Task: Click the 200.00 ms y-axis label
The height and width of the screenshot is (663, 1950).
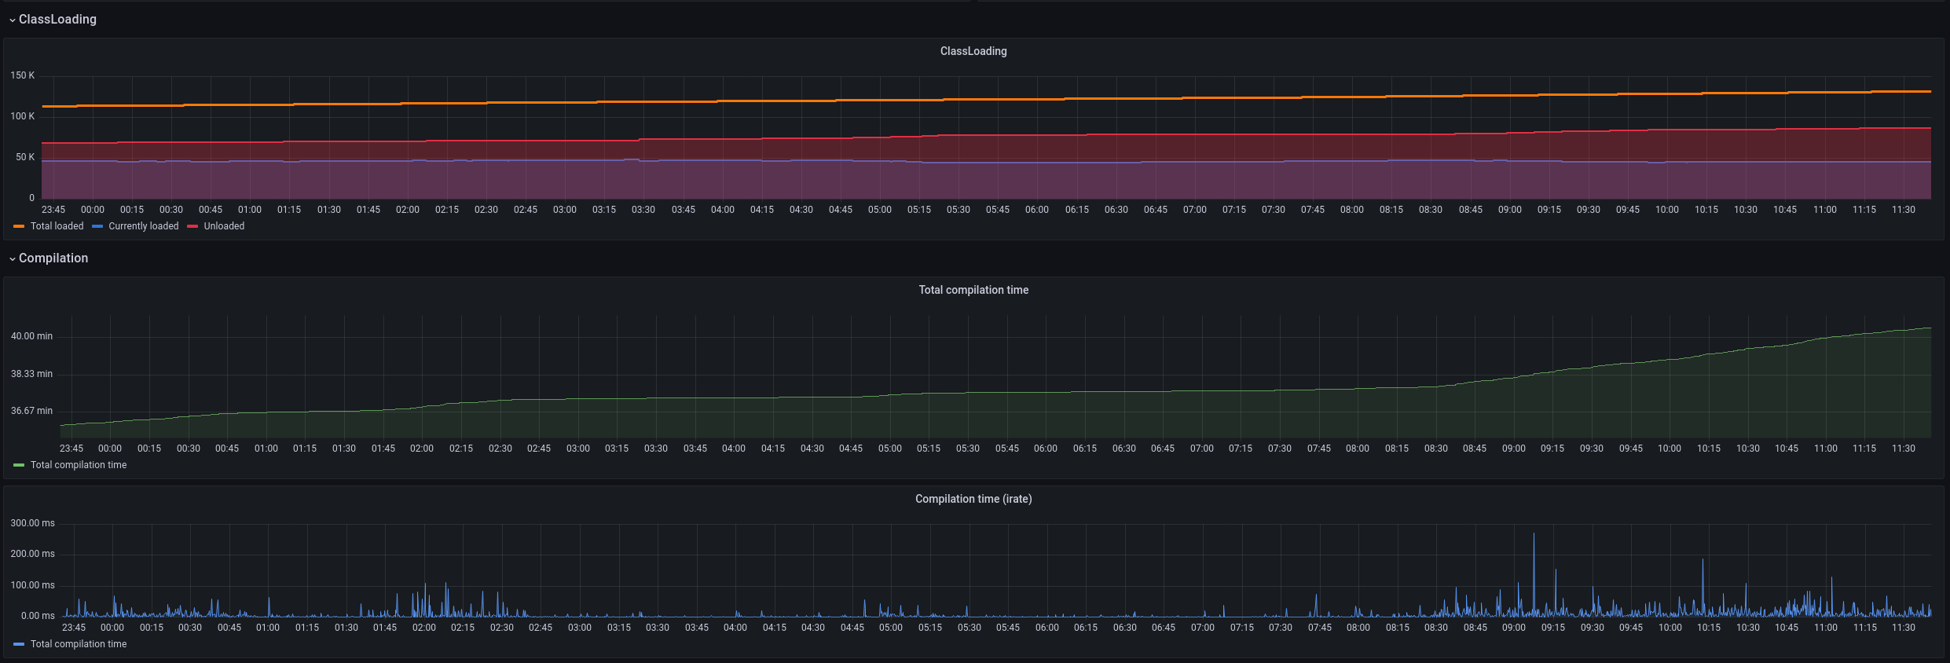Action: coord(33,554)
